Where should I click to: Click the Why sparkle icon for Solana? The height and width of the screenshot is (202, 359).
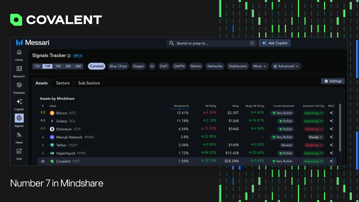331,121
